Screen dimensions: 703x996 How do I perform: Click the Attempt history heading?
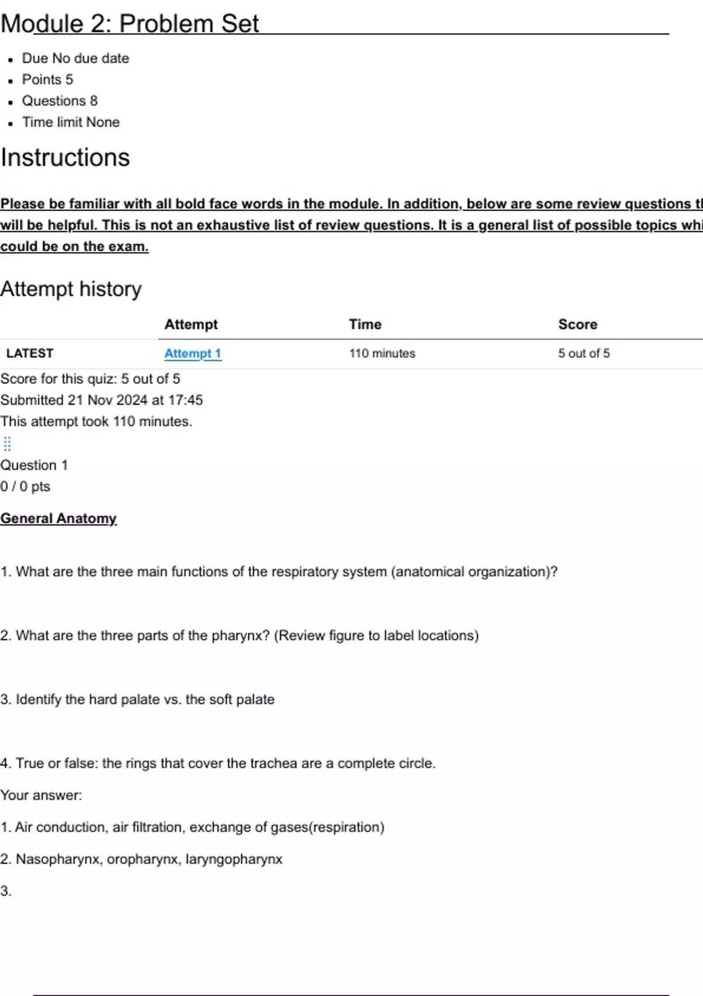click(71, 289)
